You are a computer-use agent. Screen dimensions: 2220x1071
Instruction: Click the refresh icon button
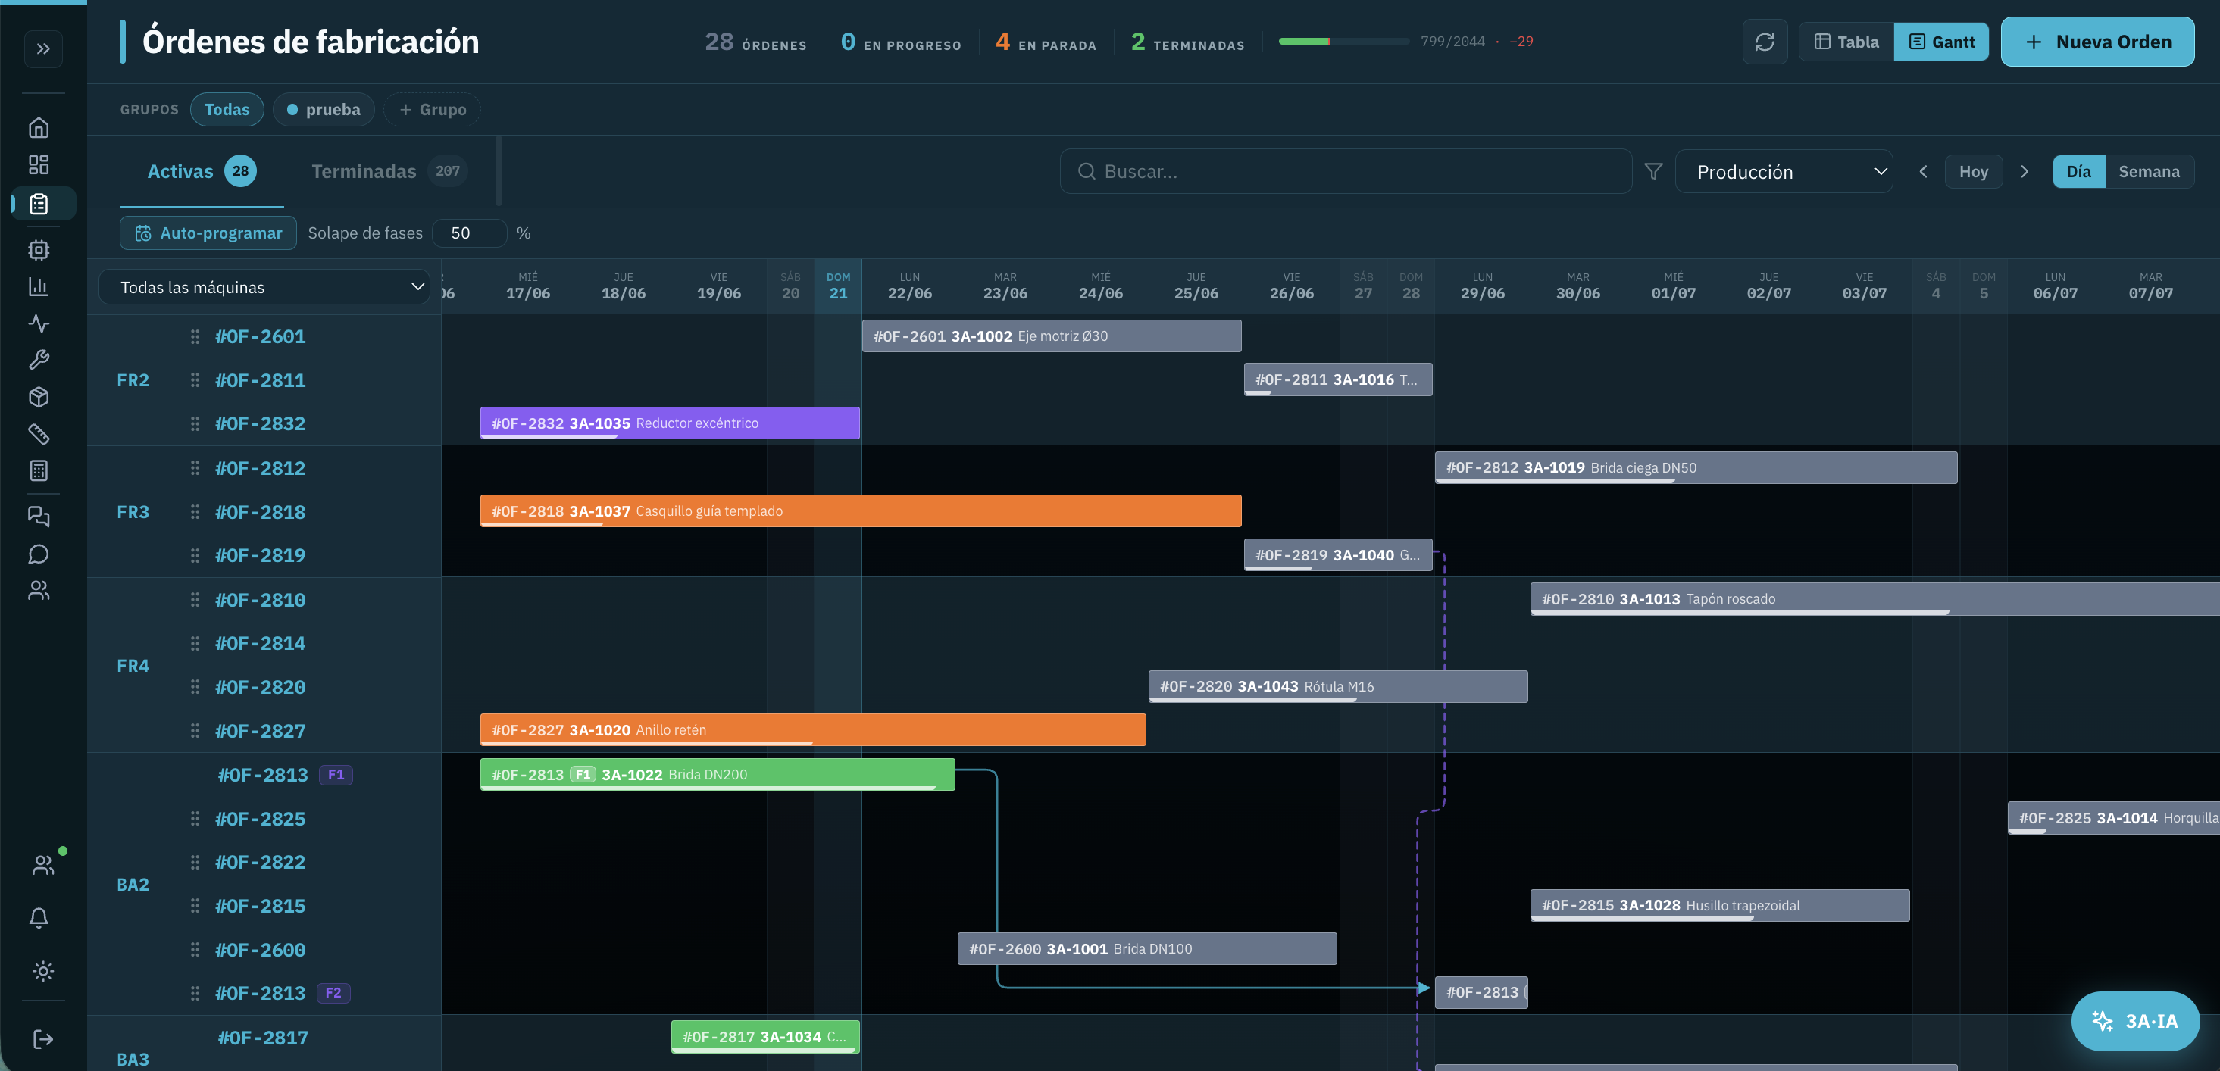[1765, 42]
